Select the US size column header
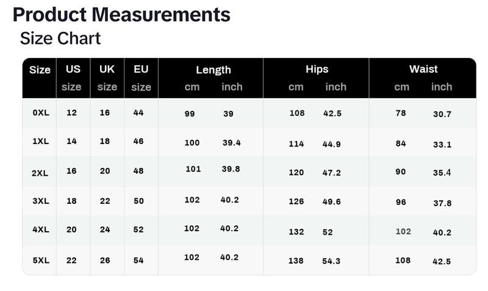 point(73,78)
